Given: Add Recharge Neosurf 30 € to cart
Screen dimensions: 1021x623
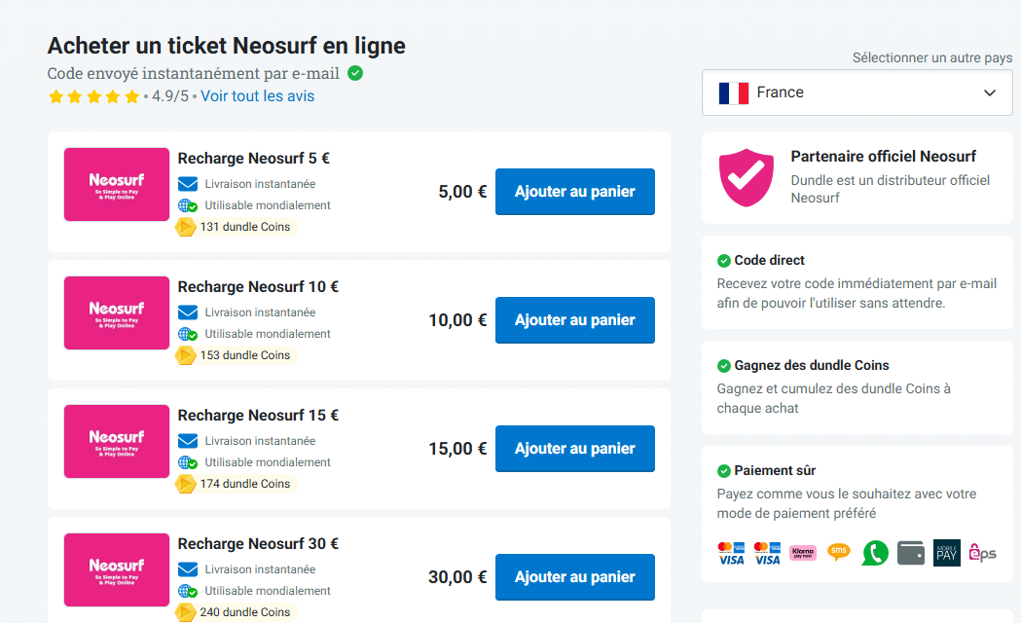Looking at the screenshot, I should pyautogui.click(x=574, y=576).
